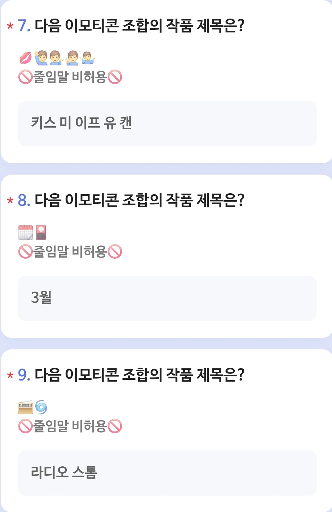Click the prohibition sign before question 8's 줄임말 비허용

[x=25, y=252]
